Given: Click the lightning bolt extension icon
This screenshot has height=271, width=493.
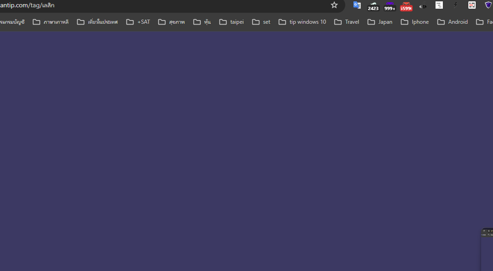Looking at the screenshot, I should point(456,5).
